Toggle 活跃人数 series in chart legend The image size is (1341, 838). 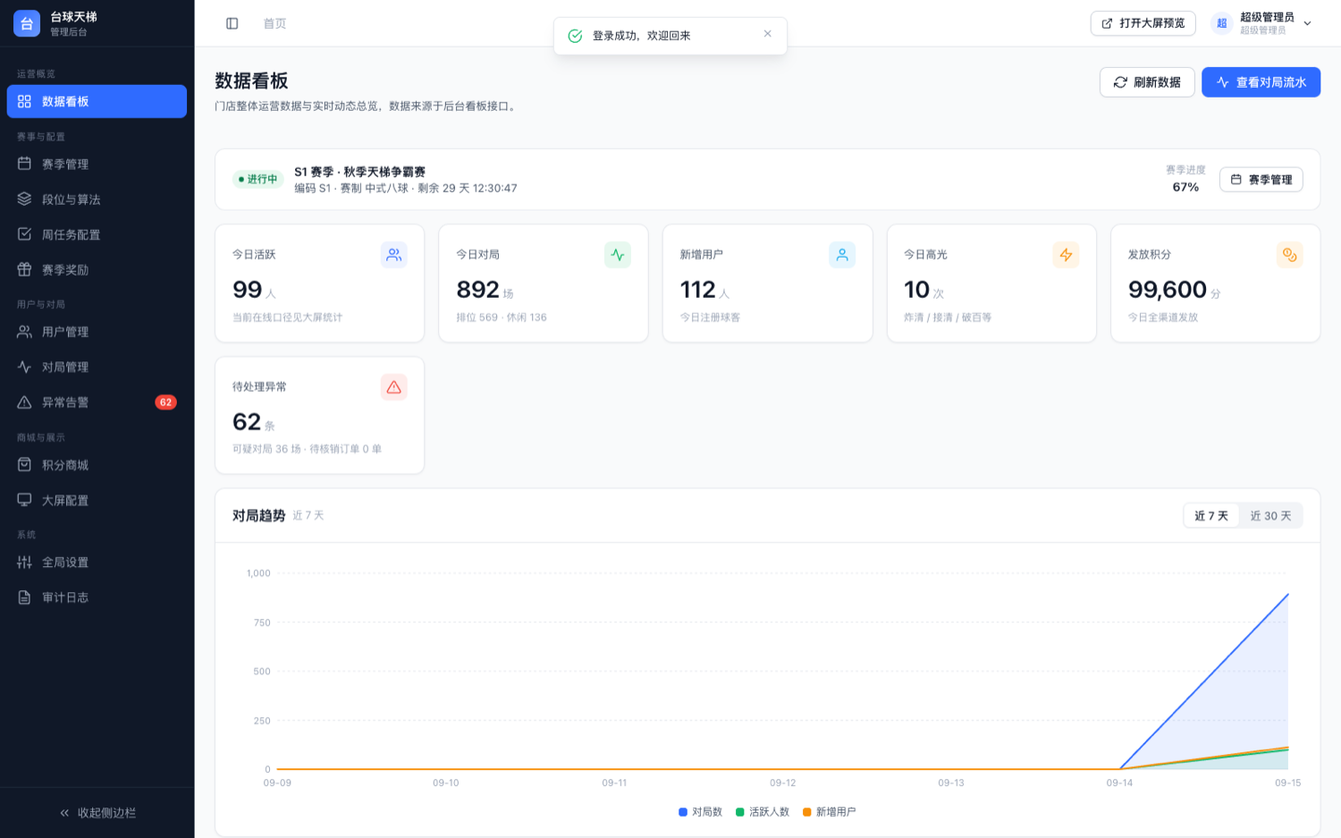pos(763,812)
